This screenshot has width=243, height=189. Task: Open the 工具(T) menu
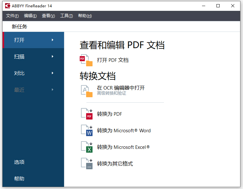point(67,16)
